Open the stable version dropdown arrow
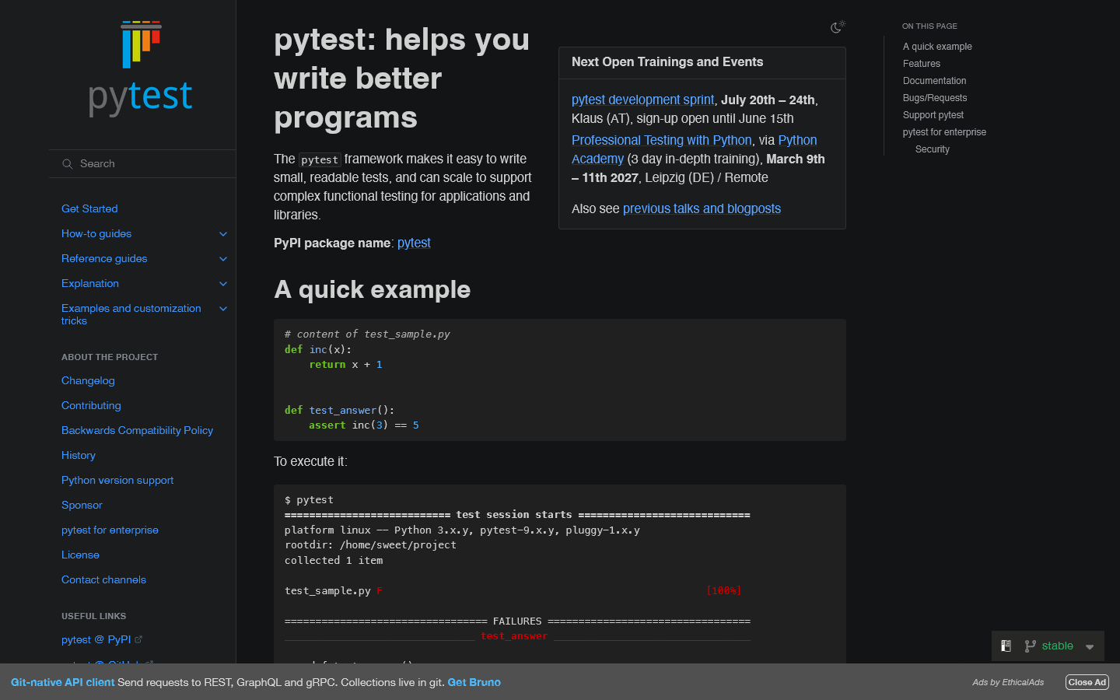Screen dimensions: 1120x700 1090,646
